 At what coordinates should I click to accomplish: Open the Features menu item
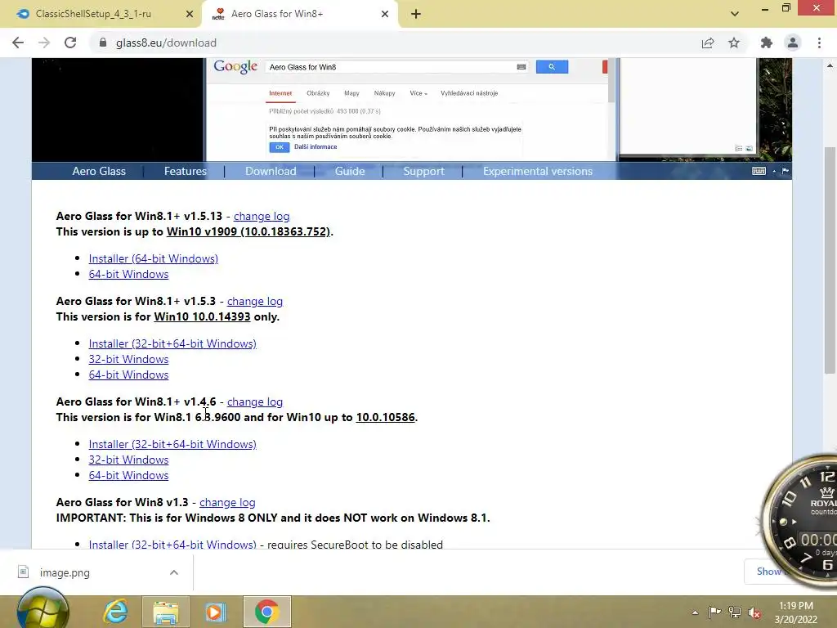click(186, 172)
